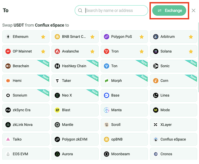The image size is (199, 164).
Task: Click the Manta logo icon
Action: point(107,110)
